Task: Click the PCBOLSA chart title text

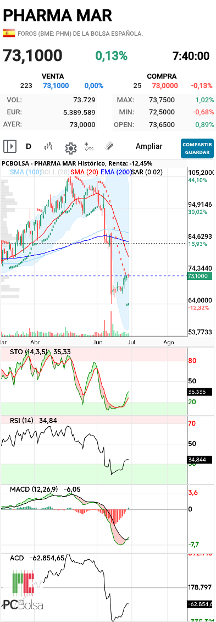Action: tap(77, 163)
